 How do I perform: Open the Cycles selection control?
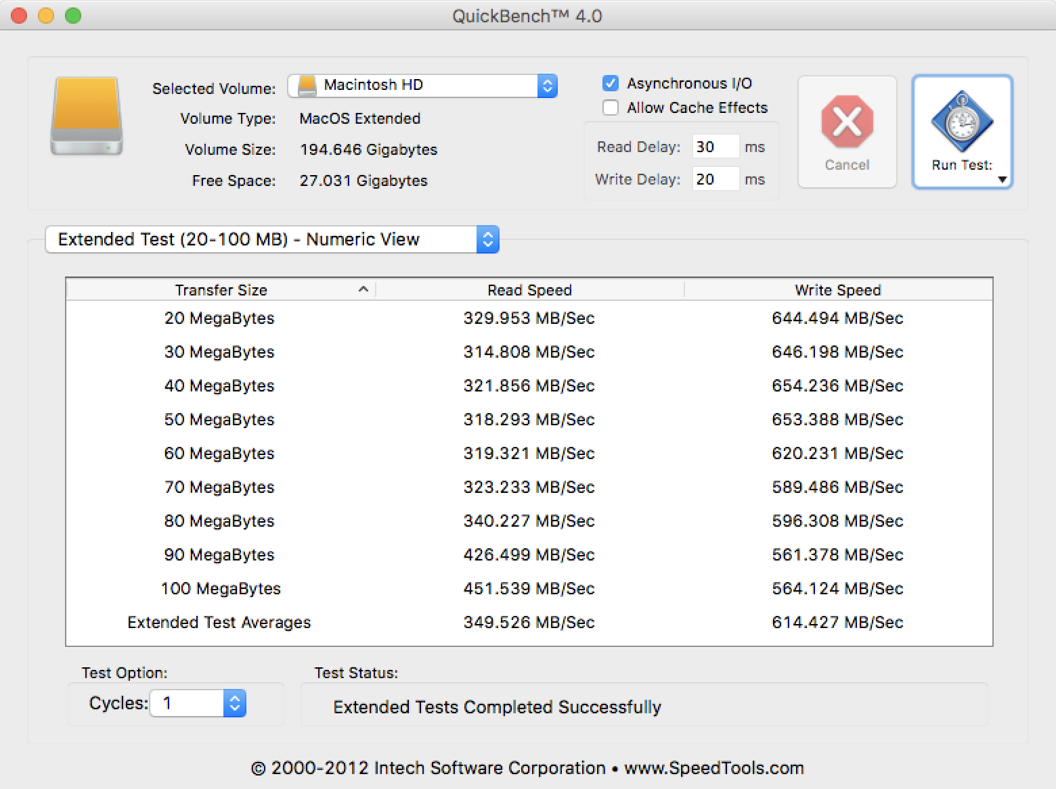(x=234, y=703)
